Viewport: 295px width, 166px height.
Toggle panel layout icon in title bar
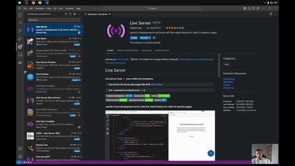click(x=249, y=8)
